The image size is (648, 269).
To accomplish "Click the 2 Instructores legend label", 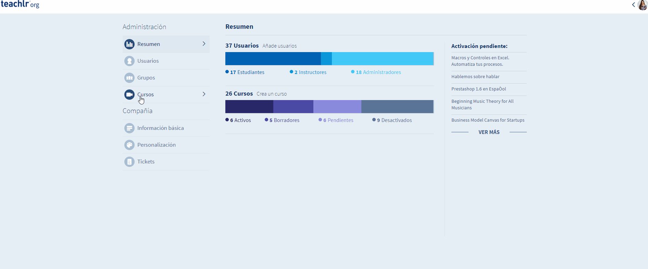I will (308, 72).
